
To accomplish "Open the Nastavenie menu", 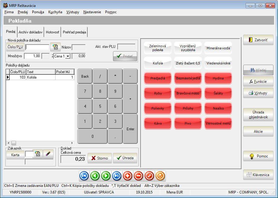I will coord(92,12).
